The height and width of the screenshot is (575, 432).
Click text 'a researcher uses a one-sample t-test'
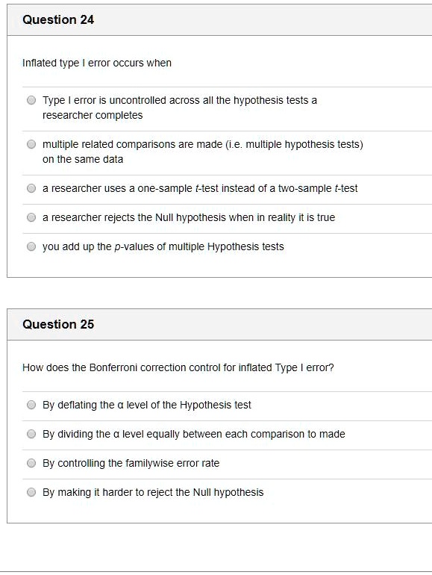click(131, 188)
